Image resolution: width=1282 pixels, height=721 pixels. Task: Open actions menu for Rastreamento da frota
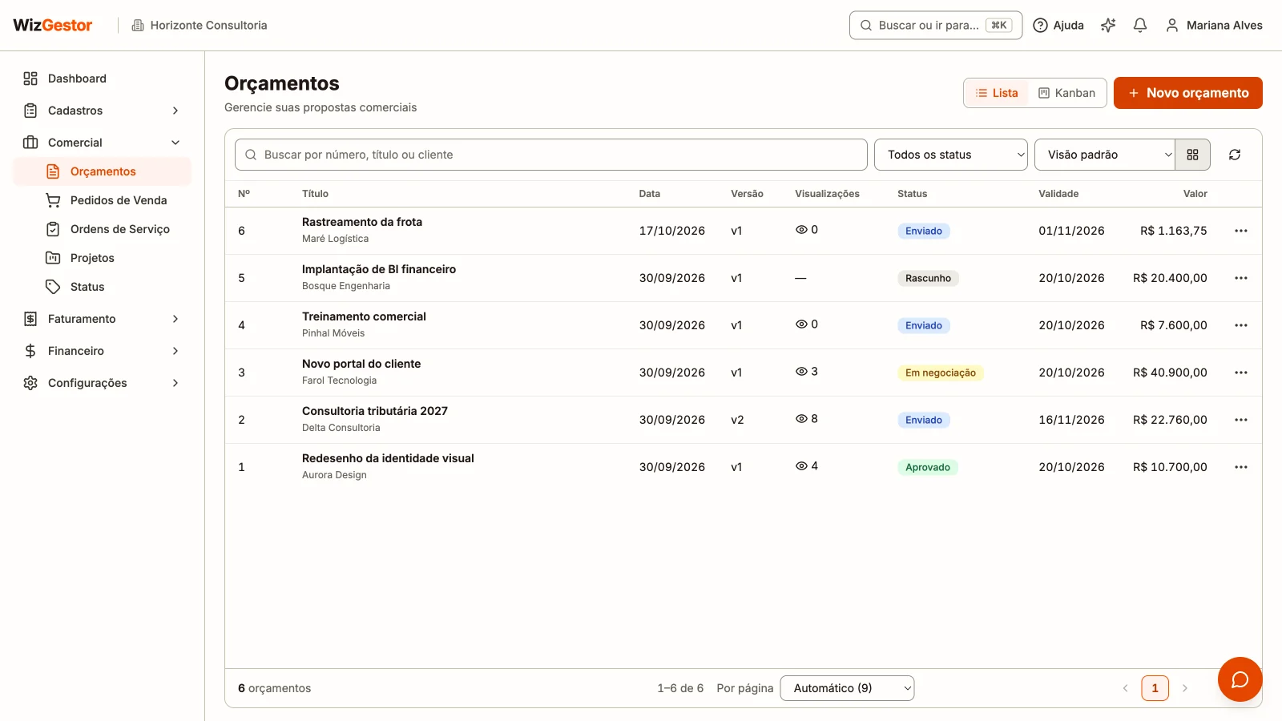point(1241,231)
